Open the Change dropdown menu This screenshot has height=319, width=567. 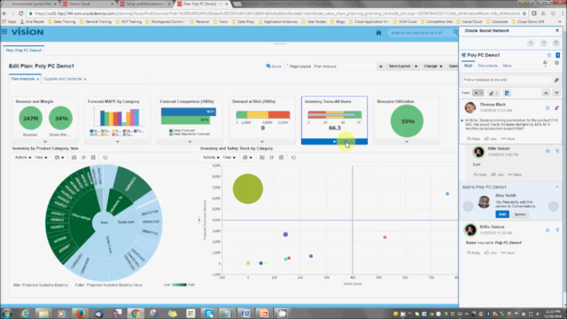[433, 66]
